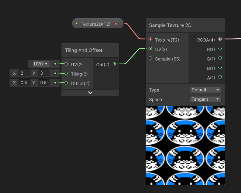Select the Tiling And Offset node title
The height and width of the screenshot is (193, 241).
pos(84,50)
